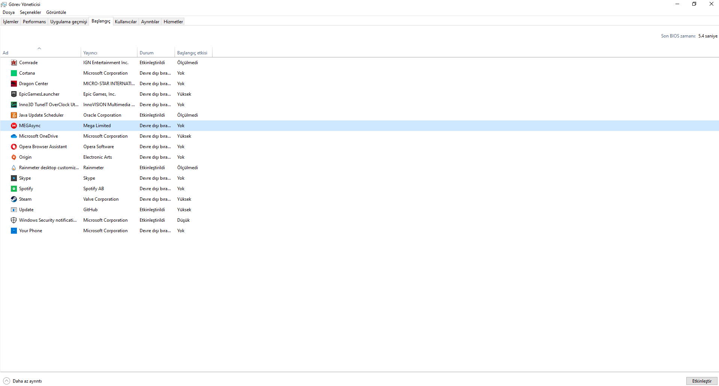Image resolution: width=719 pixels, height=386 pixels.
Task: Switch to the İşlemler tab
Action: click(x=11, y=22)
